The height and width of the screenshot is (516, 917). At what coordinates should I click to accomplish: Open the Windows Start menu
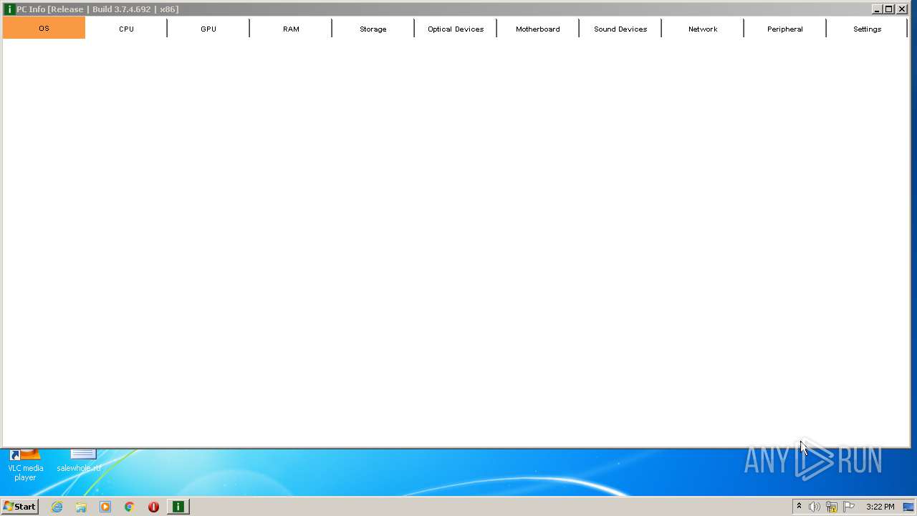(19, 507)
